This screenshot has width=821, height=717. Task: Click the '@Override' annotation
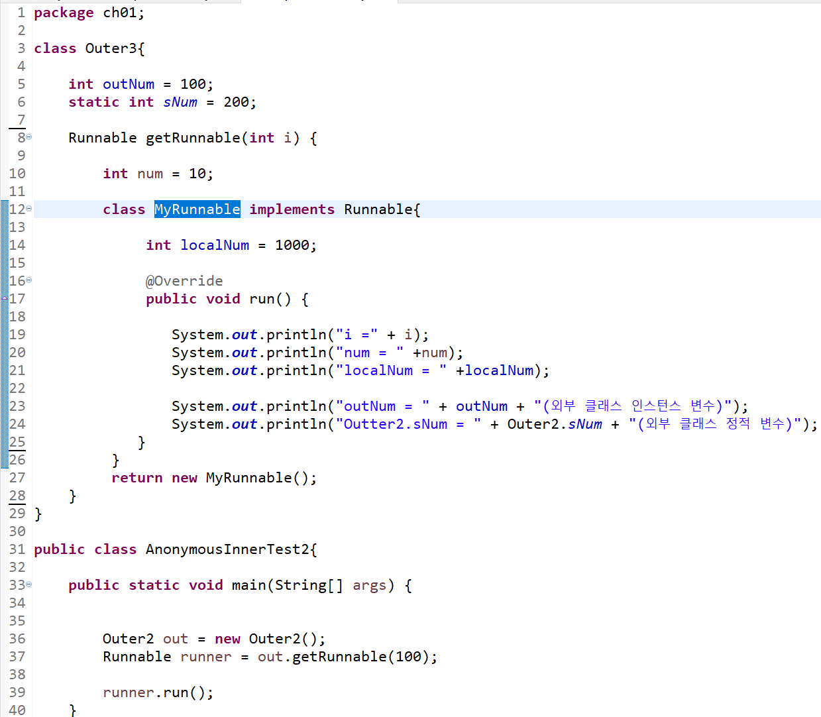[x=184, y=281]
